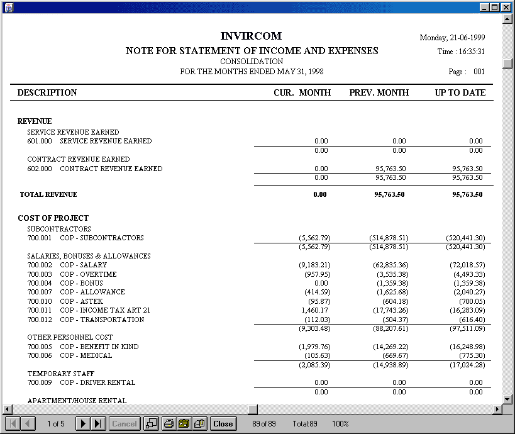515x434 pixels.
Task: Click the TEMPORARY STAFF subheading
Action: click(x=61, y=374)
